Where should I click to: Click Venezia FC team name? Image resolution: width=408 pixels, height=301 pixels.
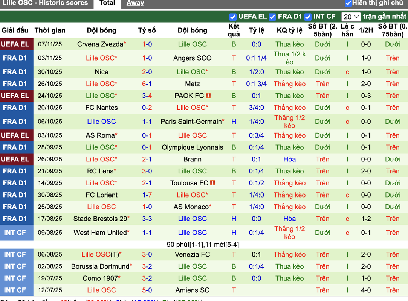(192, 254)
